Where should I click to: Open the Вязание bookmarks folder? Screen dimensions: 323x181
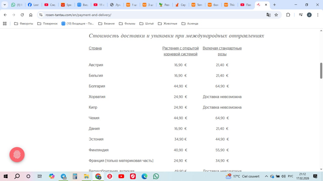pos(106,23)
